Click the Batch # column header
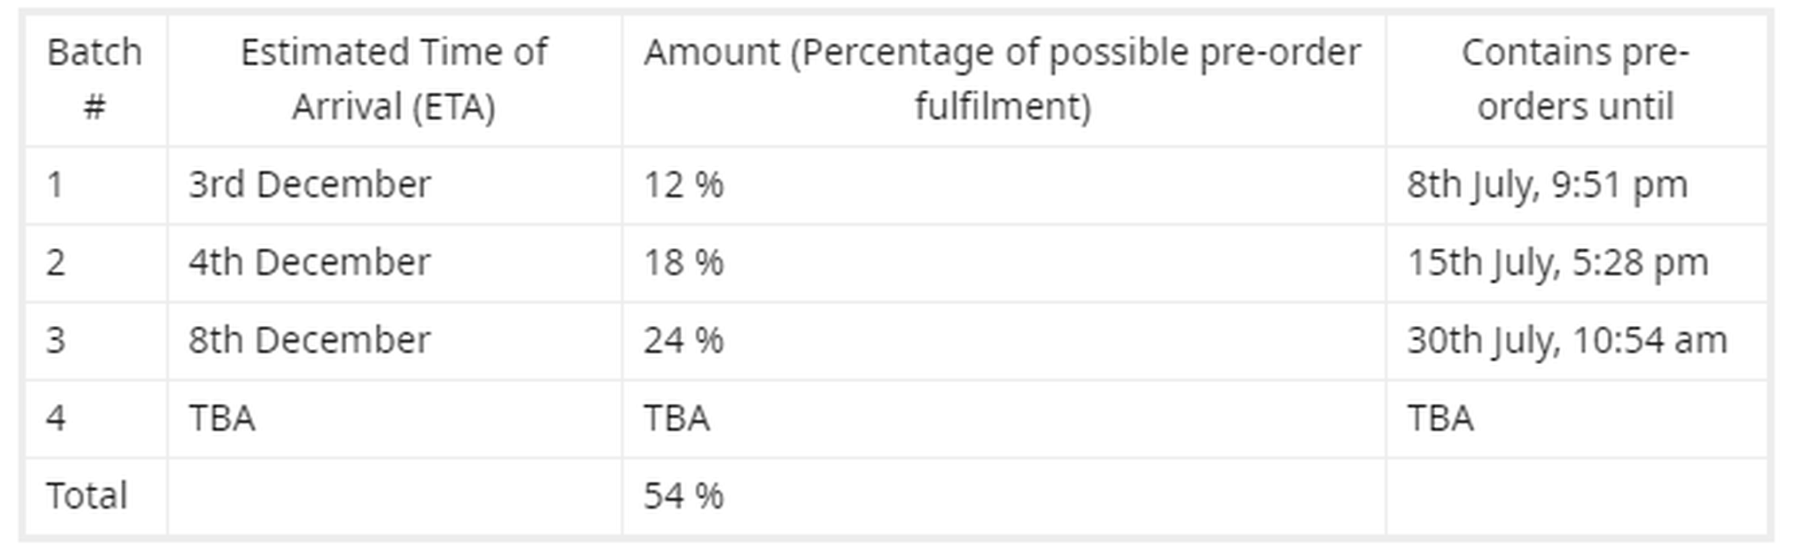The width and height of the screenshot is (1798, 550). click(95, 79)
